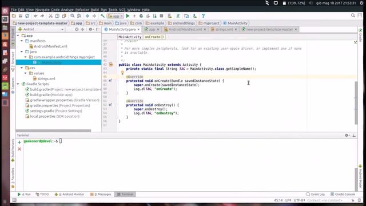Collapse the com.example.androidthings.myproject package node
This screenshot has width=366, height=206.
(x=25, y=57)
